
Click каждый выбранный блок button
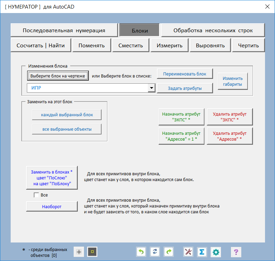click(x=67, y=115)
